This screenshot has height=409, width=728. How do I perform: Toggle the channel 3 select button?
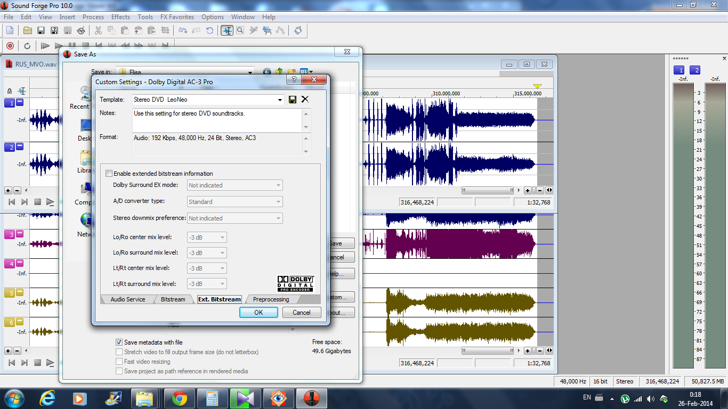click(10, 234)
